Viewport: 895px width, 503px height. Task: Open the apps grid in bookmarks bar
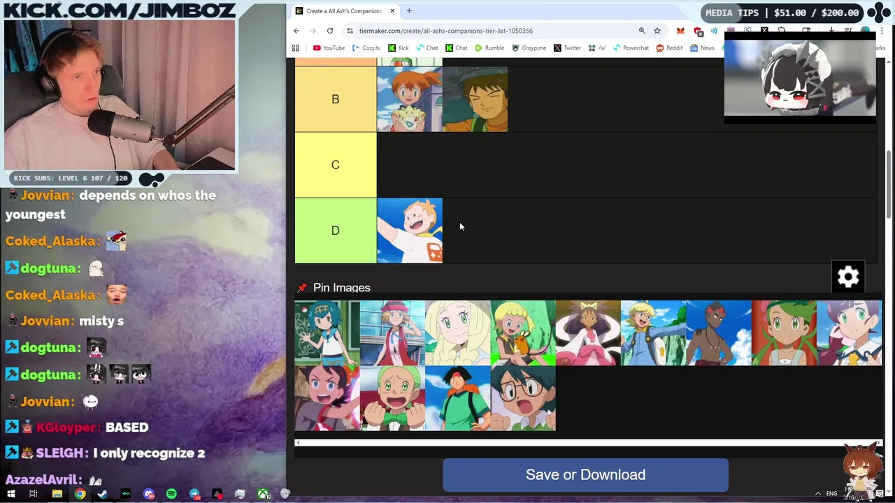click(296, 48)
